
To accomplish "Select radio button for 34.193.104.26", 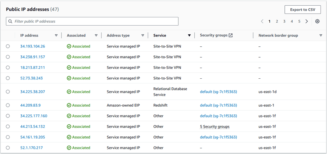I will tap(8, 46).
